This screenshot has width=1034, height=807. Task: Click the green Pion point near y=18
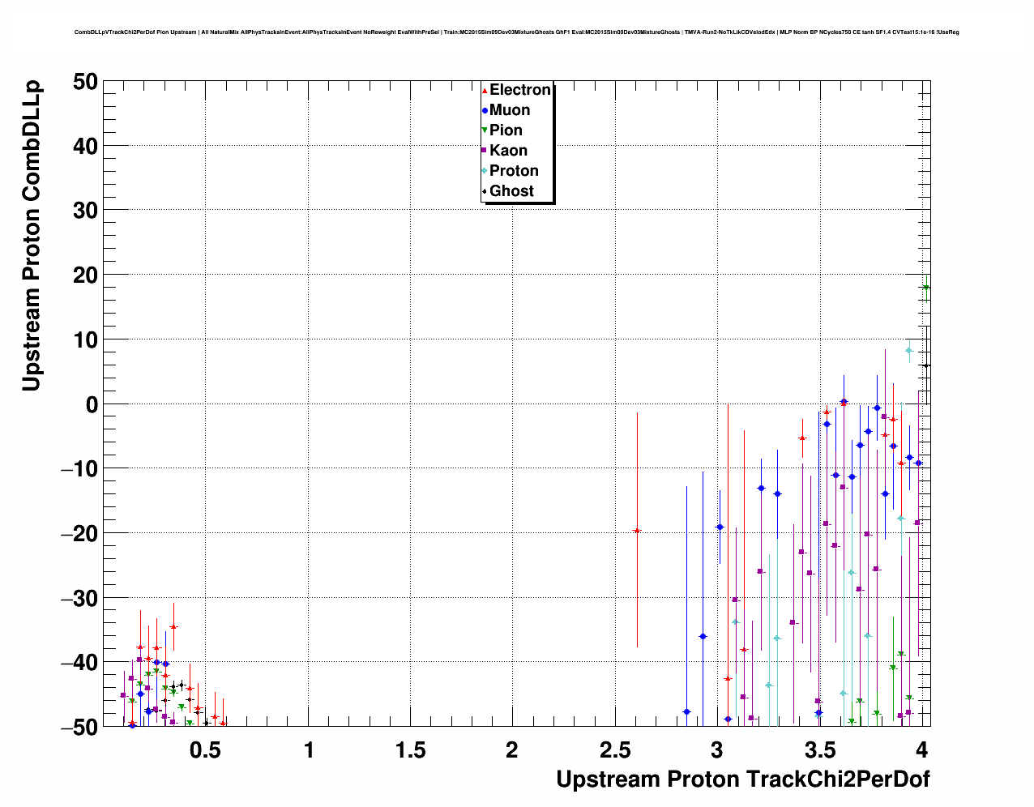pos(925,288)
